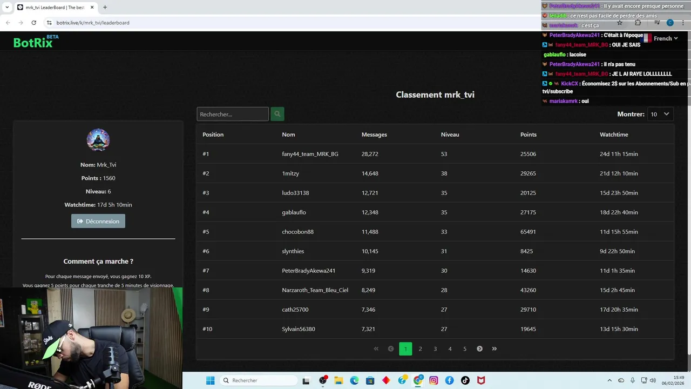Click the volume speaker icon in tray
This screenshot has width=691, height=389.
tap(653, 380)
